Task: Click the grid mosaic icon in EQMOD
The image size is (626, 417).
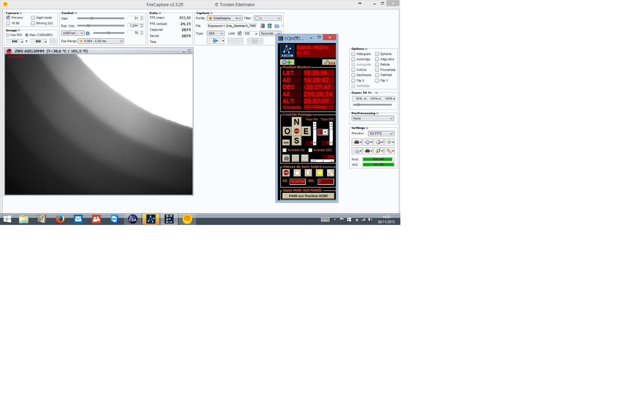Action: [x=295, y=158]
